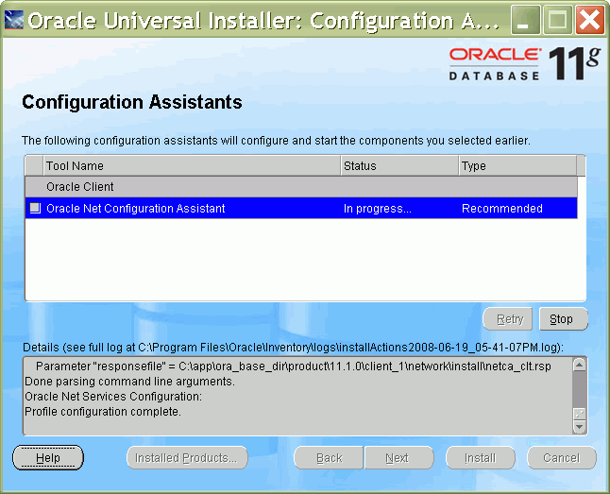
Task: Click the "Oracle Net Services Configuration:" log line
Action: pos(113,397)
